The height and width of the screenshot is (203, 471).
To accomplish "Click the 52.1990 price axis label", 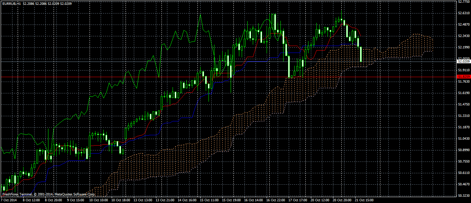I will [463, 47].
